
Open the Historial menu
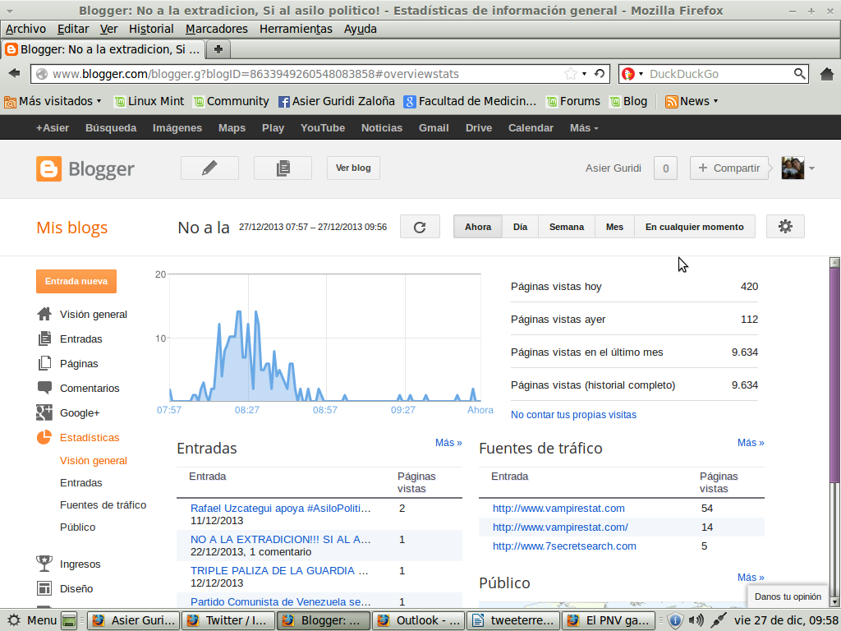point(151,29)
